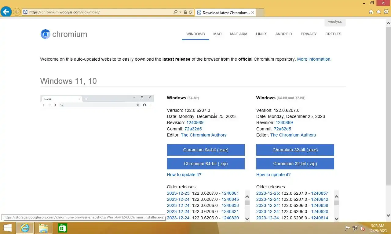Open older release revision 1240861
This screenshot has width=391, height=234.
(230, 193)
